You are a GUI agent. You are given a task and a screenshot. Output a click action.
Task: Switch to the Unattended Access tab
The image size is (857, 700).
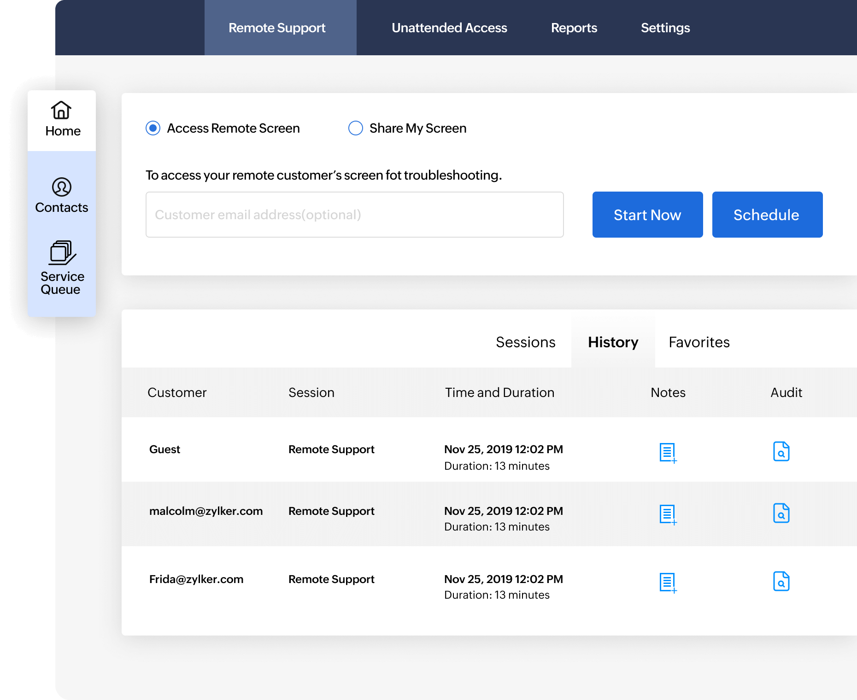click(x=449, y=28)
